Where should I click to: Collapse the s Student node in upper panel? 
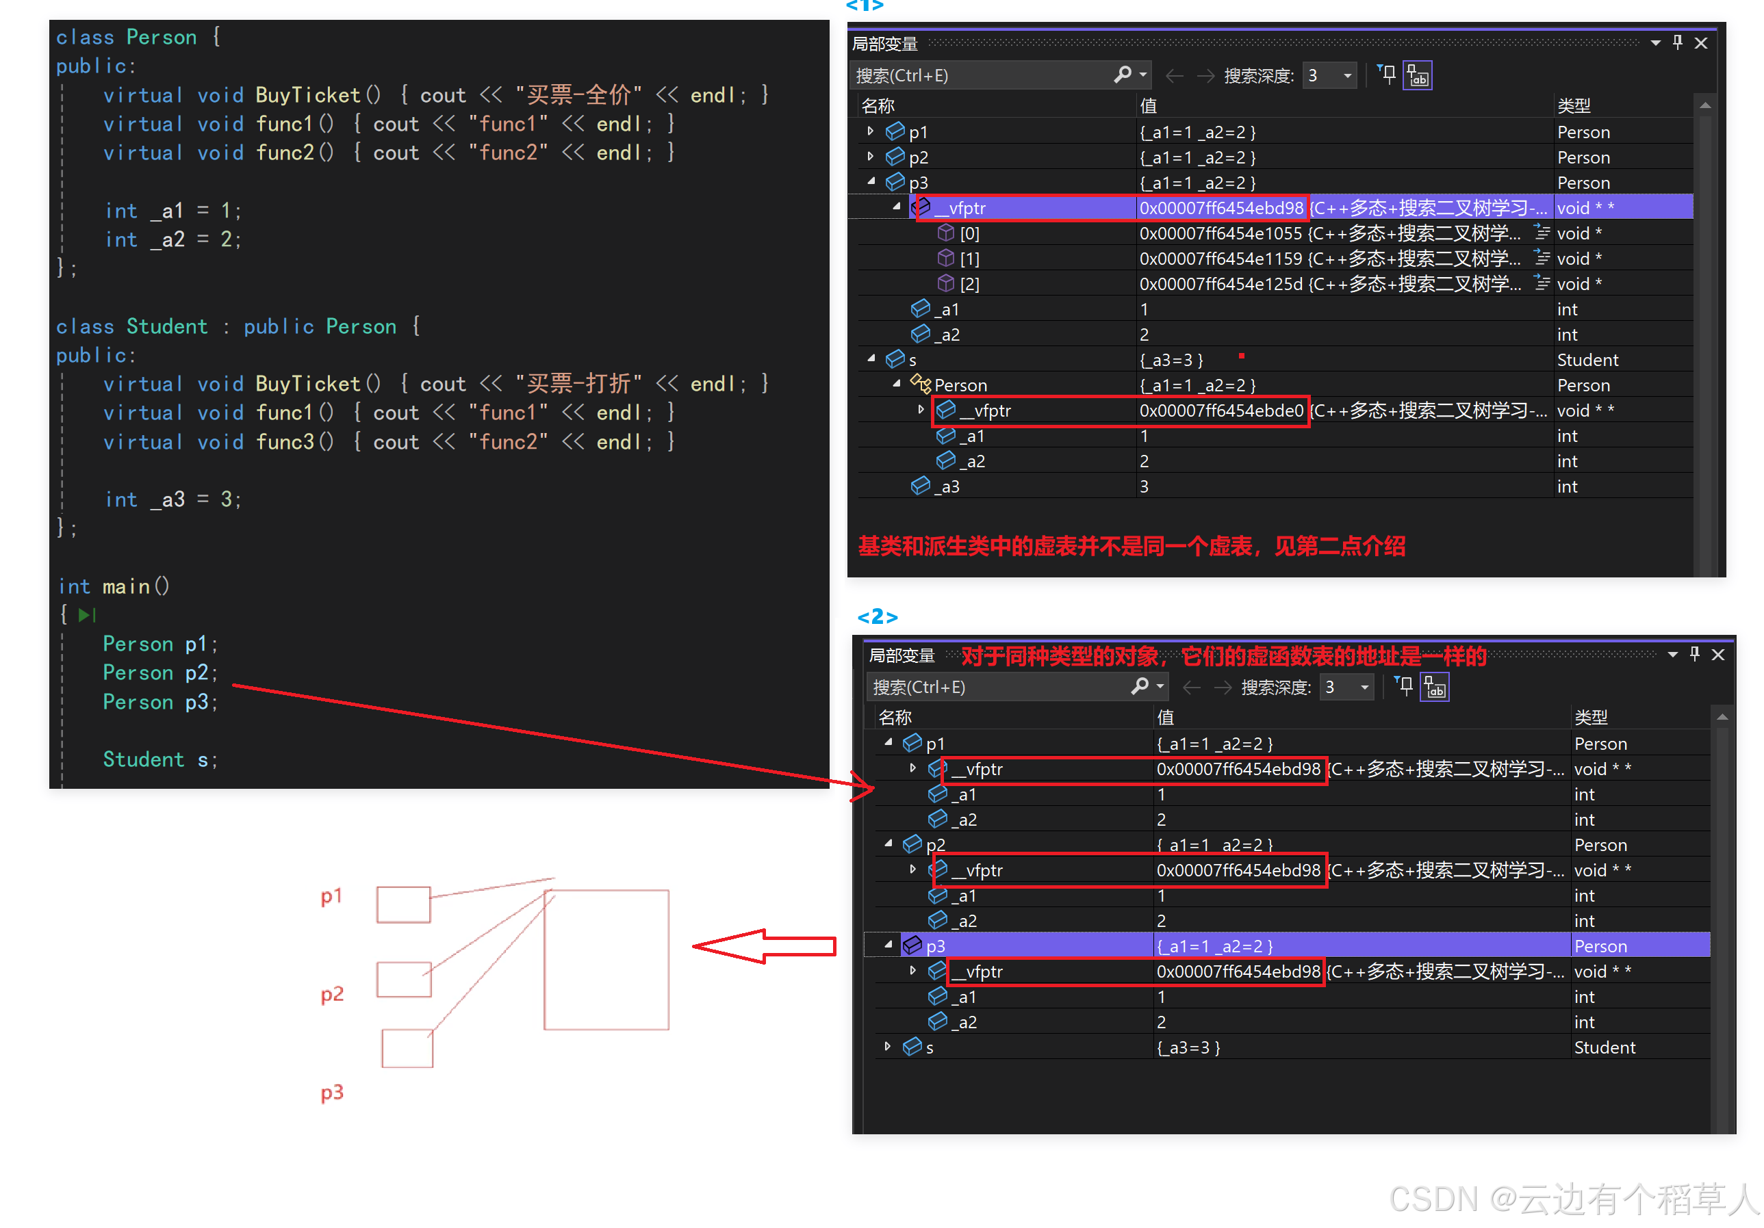click(x=871, y=358)
